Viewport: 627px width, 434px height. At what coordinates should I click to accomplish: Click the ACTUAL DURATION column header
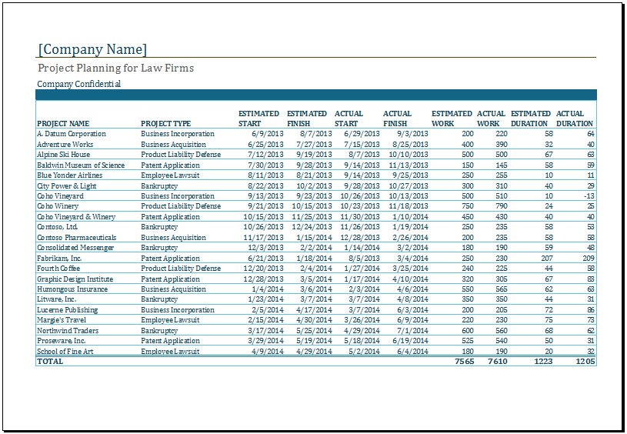575,119
